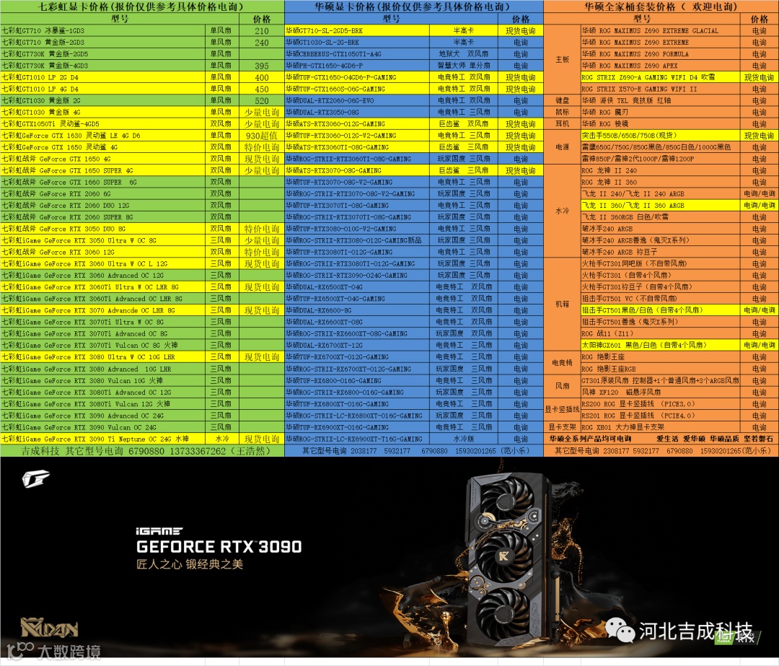Click the ROG 绝影王座RGB row
The height and width of the screenshot is (666, 779).
tap(679, 369)
